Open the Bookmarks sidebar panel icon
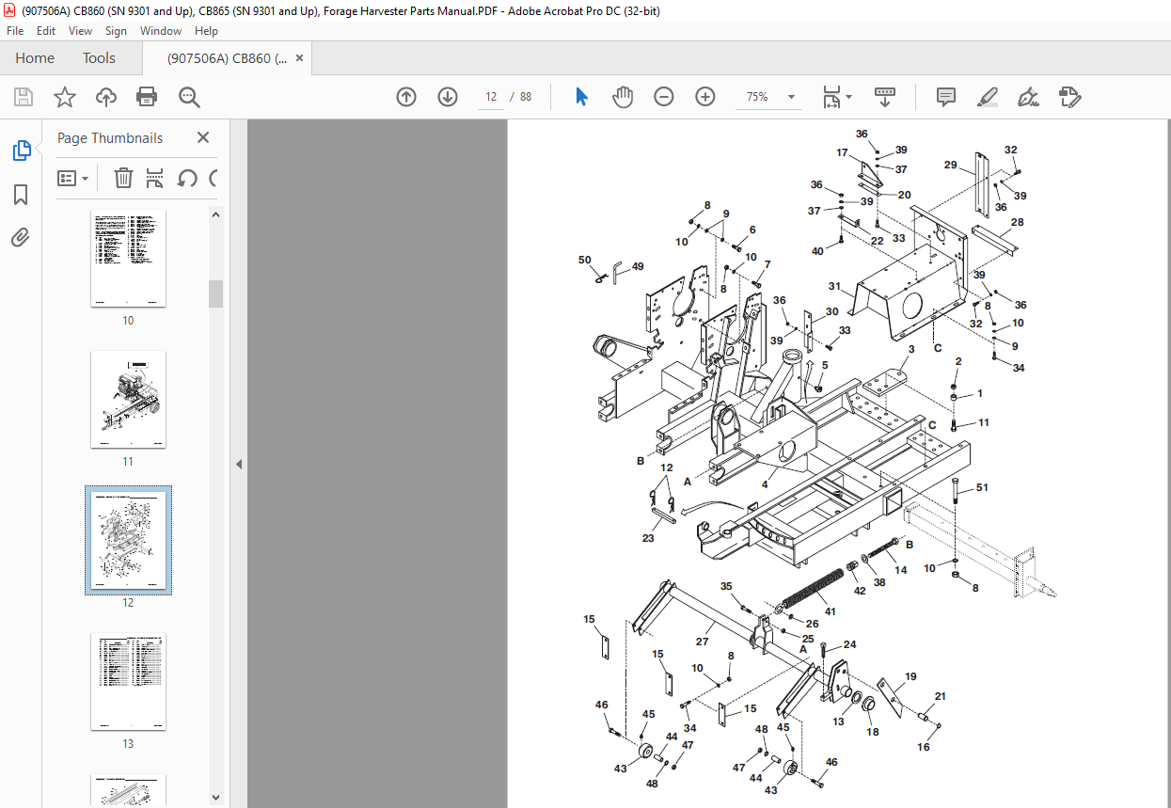The image size is (1171, 808). pos(21,195)
